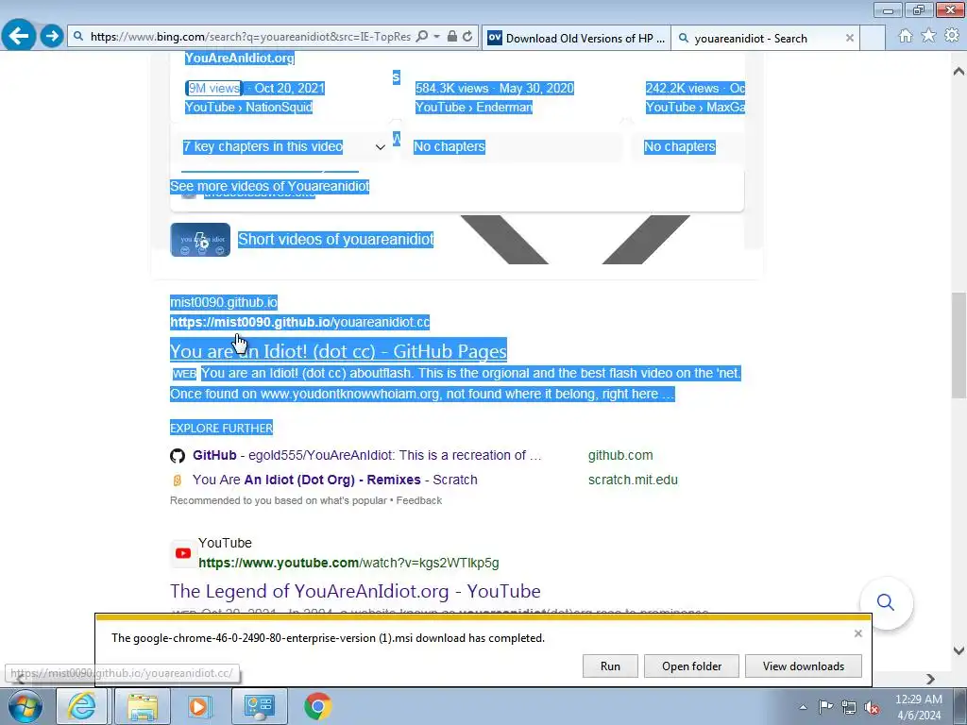This screenshot has height=725, width=967.
Task: Click the short videos thumbnail image
Action: (200, 240)
